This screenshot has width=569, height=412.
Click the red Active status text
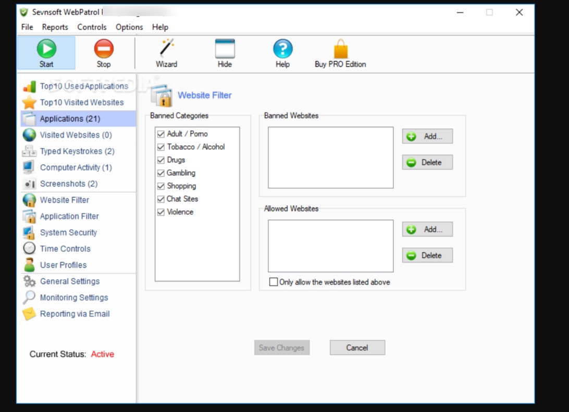click(x=102, y=354)
